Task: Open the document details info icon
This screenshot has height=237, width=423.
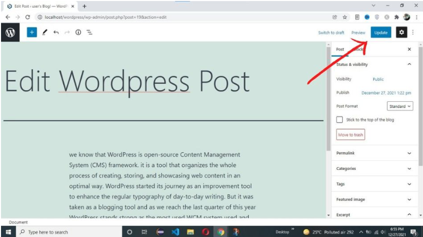Action: pyautogui.click(x=78, y=33)
